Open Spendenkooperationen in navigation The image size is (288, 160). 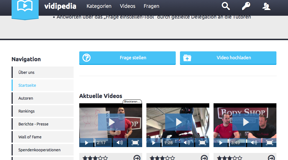(x=43, y=150)
